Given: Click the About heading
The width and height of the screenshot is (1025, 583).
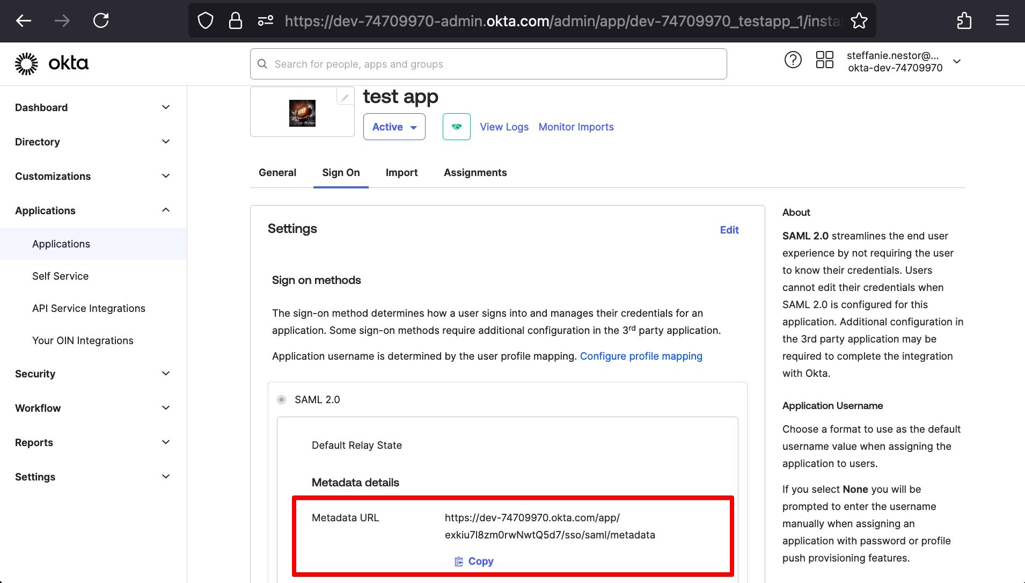Looking at the screenshot, I should (796, 213).
